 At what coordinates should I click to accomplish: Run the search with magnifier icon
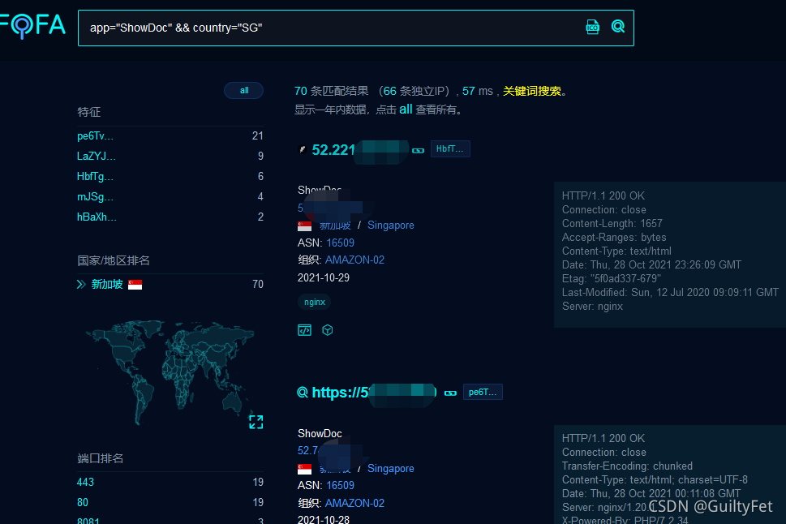(618, 26)
